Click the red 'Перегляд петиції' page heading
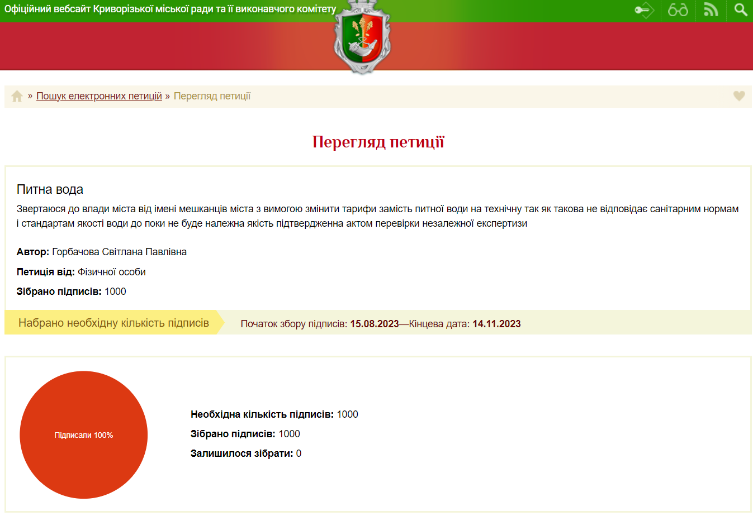 (x=378, y=142)
